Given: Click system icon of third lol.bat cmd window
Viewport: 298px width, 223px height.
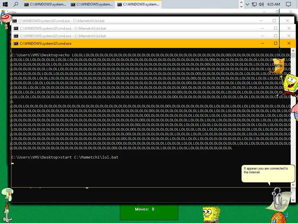Looking at the screenshot, I should tap(16, 36).
